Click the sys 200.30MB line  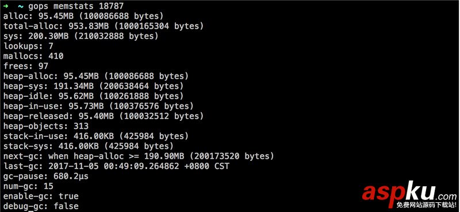(x=81, y=36)
